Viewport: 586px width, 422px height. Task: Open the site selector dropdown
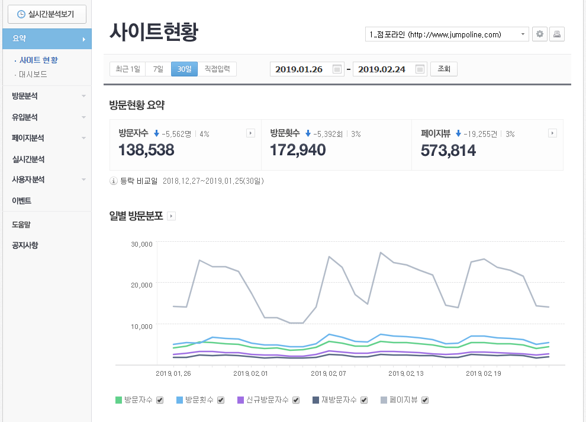pyautogui.click(x=447, y=34)
